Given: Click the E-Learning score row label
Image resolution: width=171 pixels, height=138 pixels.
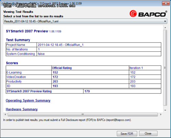Looking at the screenshot, I should pyautogui.click(x=14, y=73).
